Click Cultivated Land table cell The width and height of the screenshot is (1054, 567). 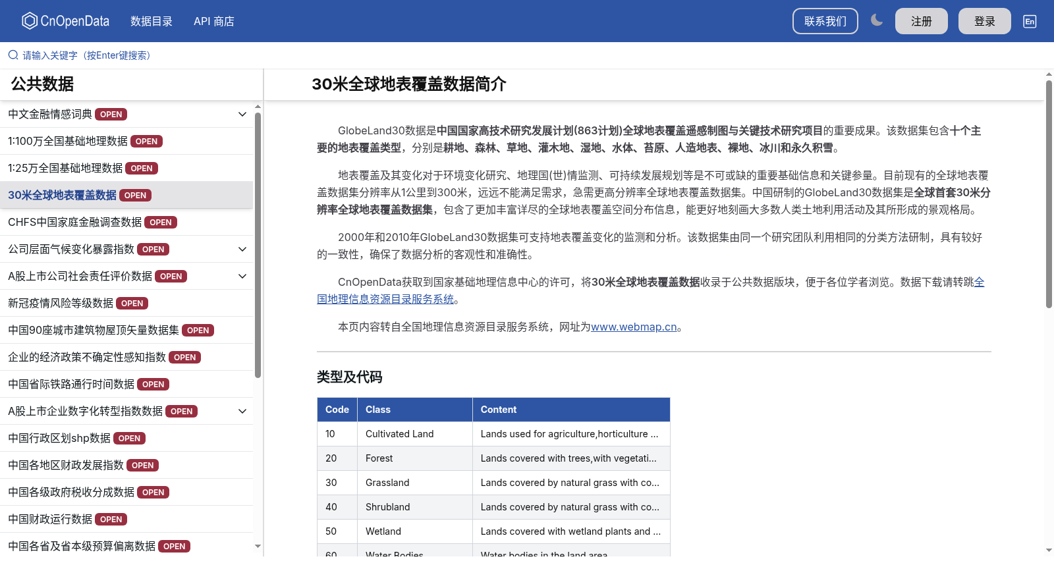coord(415,434)
